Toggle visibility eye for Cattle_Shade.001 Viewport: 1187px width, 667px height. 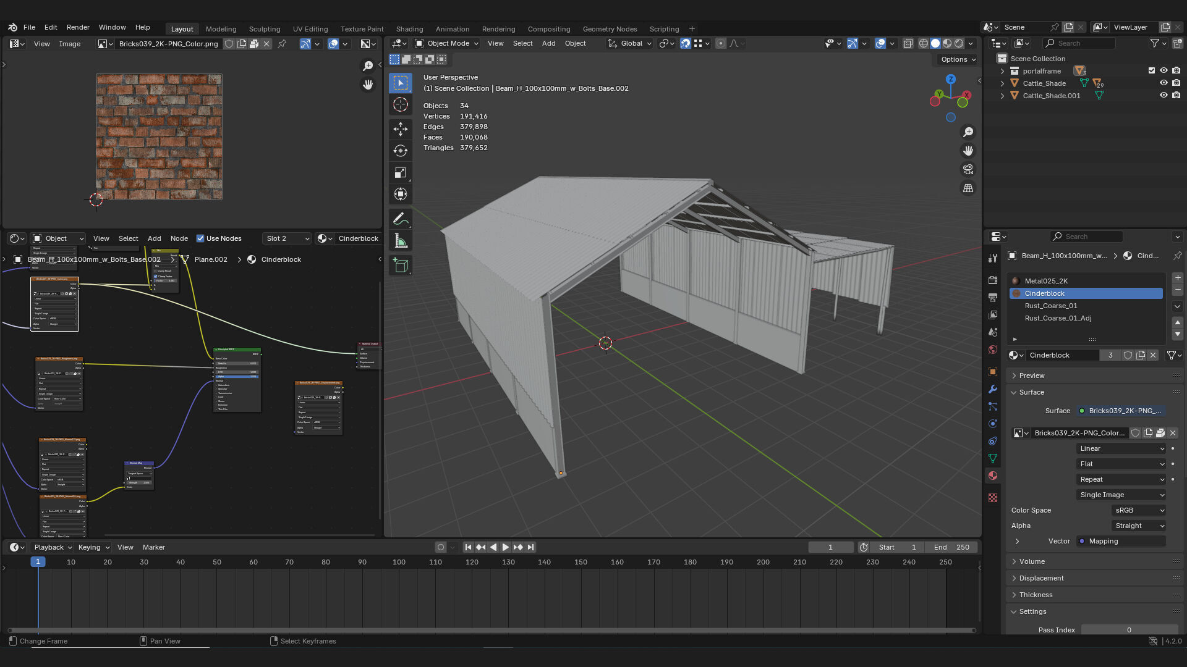(x=1164, y=95)
